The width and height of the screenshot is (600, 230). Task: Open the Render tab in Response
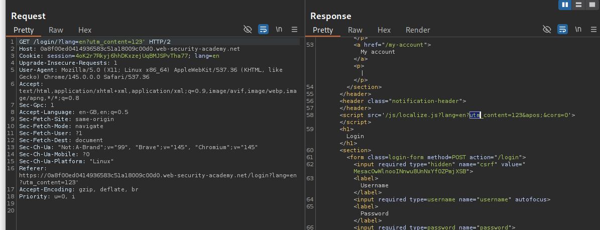pos(418,30)
